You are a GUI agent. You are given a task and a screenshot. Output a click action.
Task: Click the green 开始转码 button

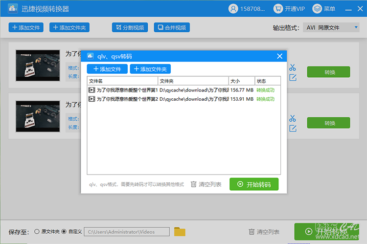click(x=254, y=184)
